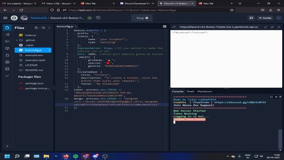Click the Replit logo
This screenshot has width=284, height=160.
click(x=14, y=18)
